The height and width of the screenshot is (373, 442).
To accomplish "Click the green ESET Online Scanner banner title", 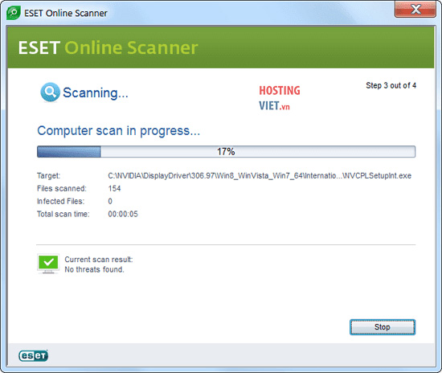I will click(x=108, y=47).
